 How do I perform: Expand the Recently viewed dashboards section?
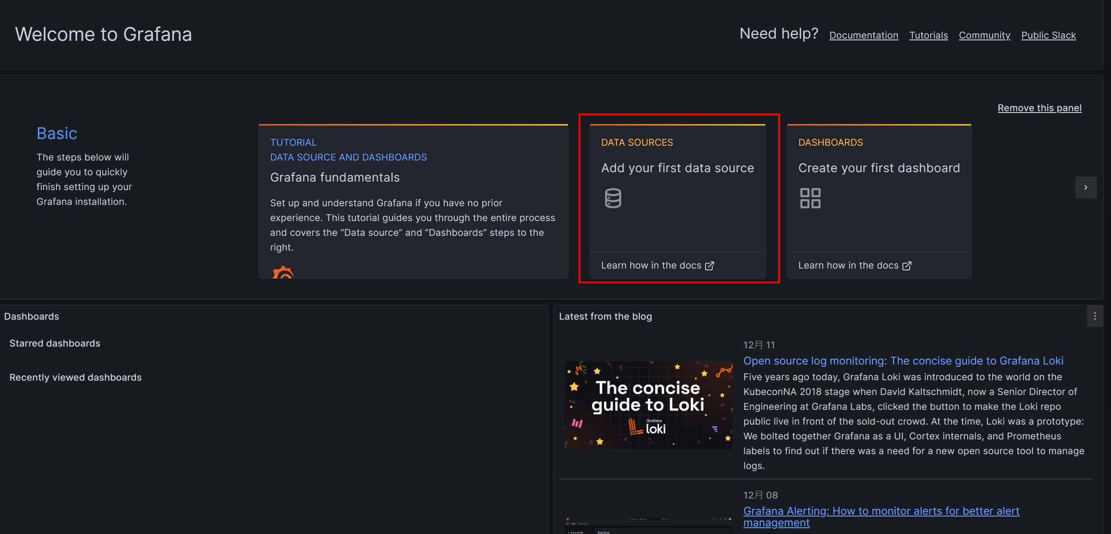(x=75, y=377)
